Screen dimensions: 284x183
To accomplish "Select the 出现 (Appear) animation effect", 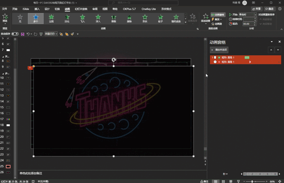I will (51, 18).
